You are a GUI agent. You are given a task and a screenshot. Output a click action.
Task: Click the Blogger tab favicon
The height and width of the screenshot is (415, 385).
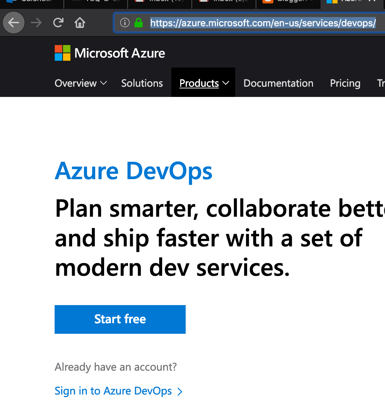(x=268, y=2)
